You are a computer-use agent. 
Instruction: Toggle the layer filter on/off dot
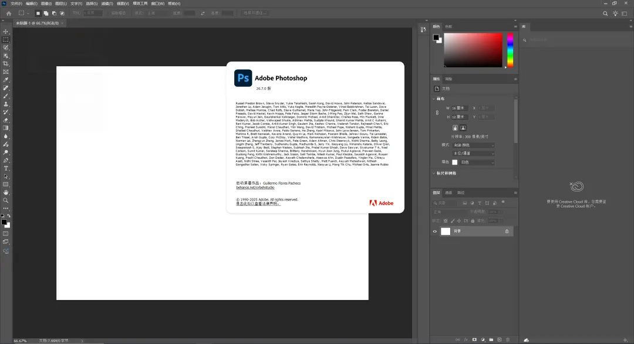(503, 202)
